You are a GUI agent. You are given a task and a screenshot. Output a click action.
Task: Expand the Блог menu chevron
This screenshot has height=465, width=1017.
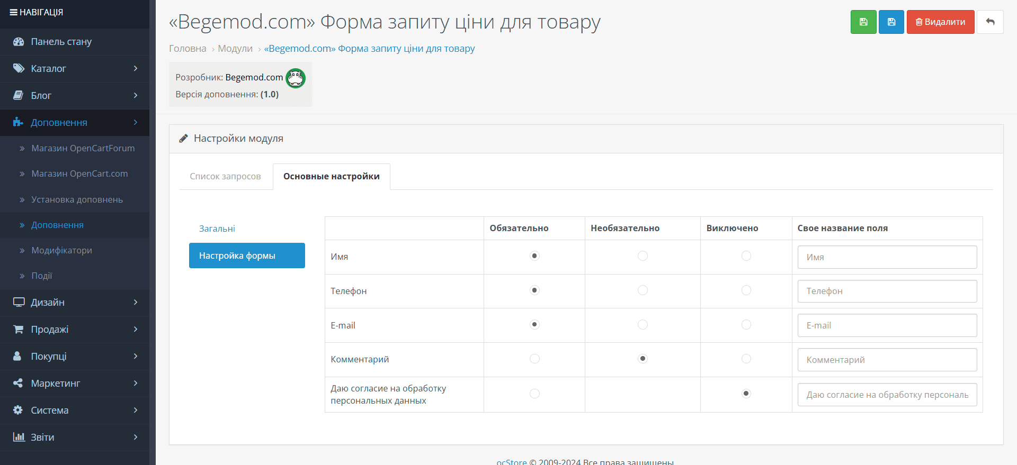pyautogui.click(x=136, y=96)
